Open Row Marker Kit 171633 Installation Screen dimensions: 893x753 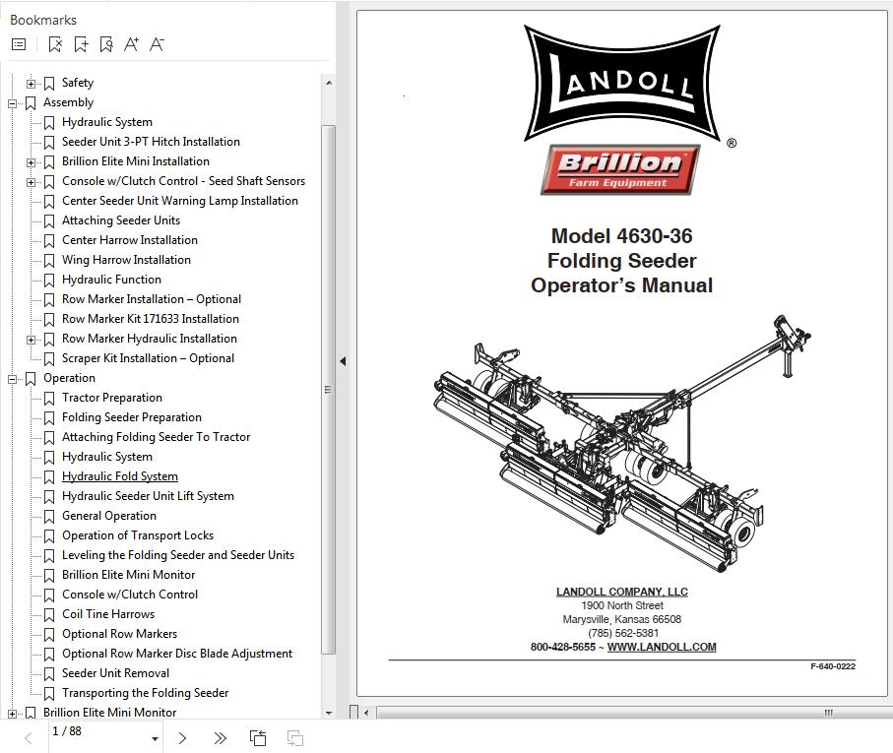[x=151, y=319]
